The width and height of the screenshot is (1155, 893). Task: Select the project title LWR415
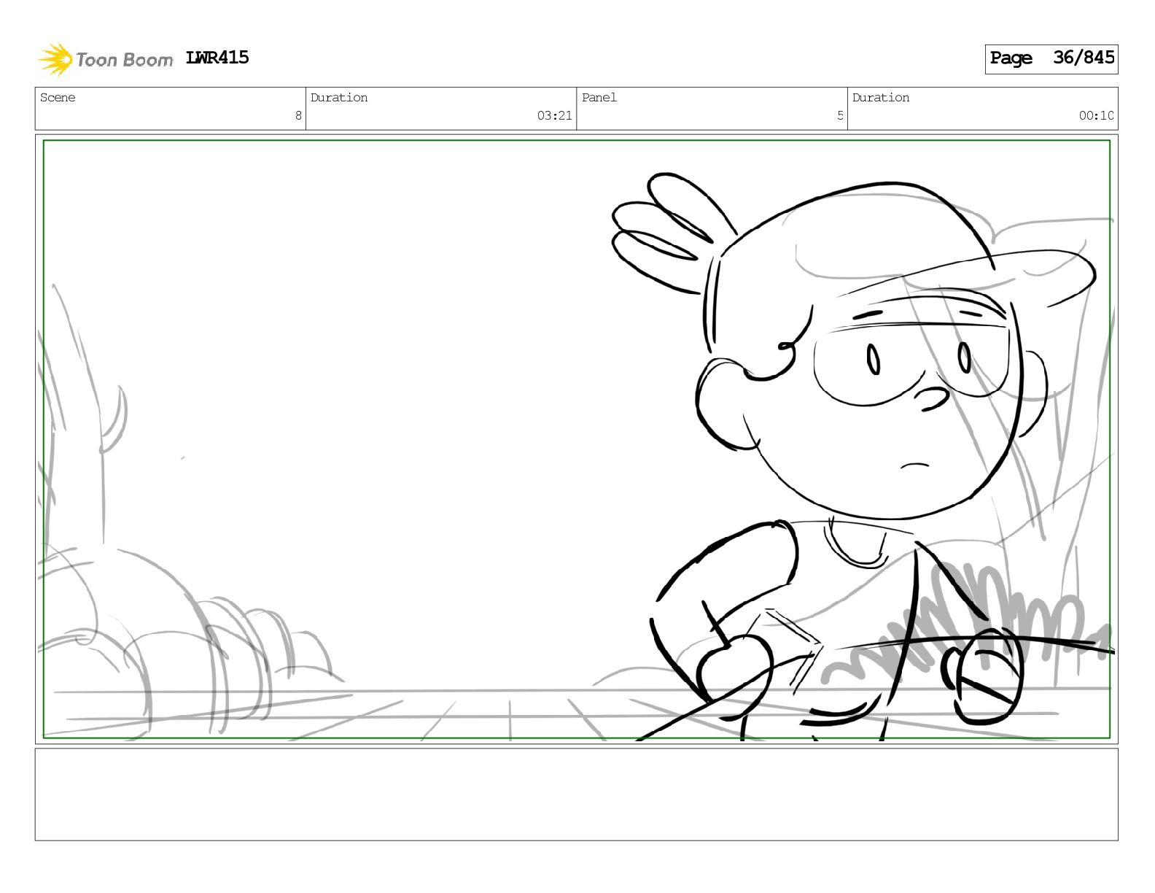click(217, 58)
